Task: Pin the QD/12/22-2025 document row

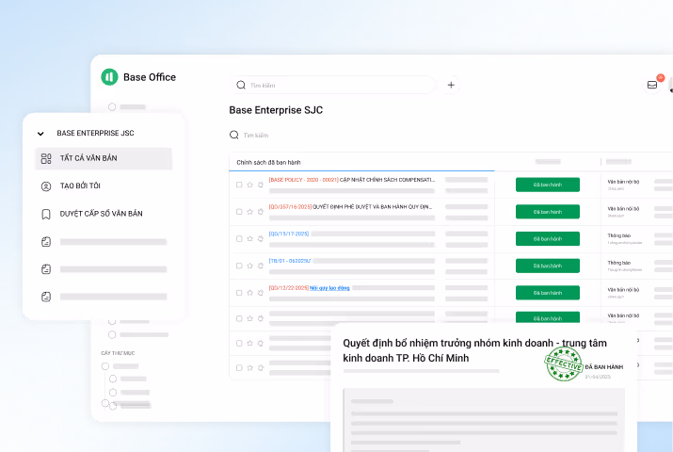Action: click(261, 293)
